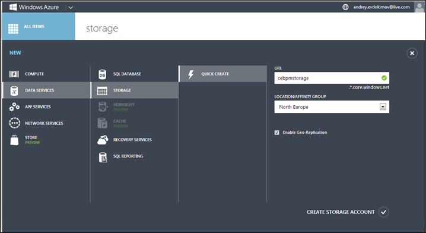Click the Compute icon
The image size is (426, 233).
(14, 74)
